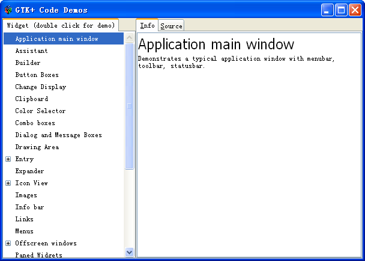Viewport: 365px width, 261px height.
Task: Click the GTK+ app icon in title bar
Action: pos(8,10)
